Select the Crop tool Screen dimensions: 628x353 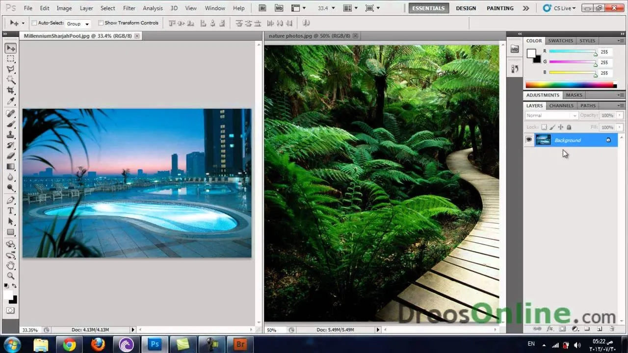(10, 91)
